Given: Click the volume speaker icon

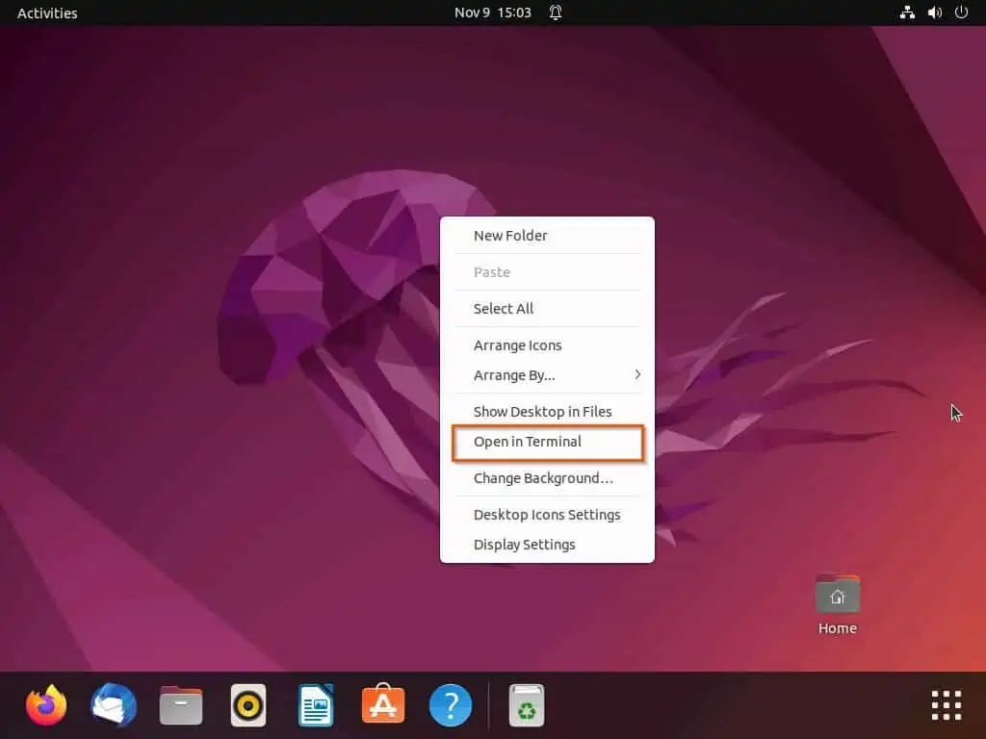Looking at the screenshot, I should pos(934,13).
